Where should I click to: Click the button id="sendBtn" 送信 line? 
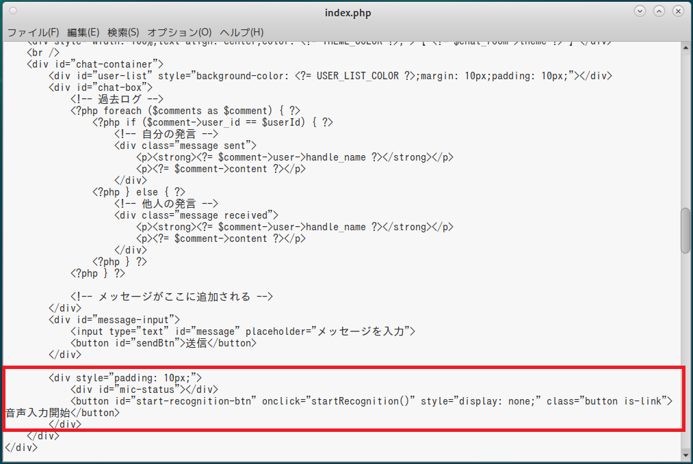point(163,343)
